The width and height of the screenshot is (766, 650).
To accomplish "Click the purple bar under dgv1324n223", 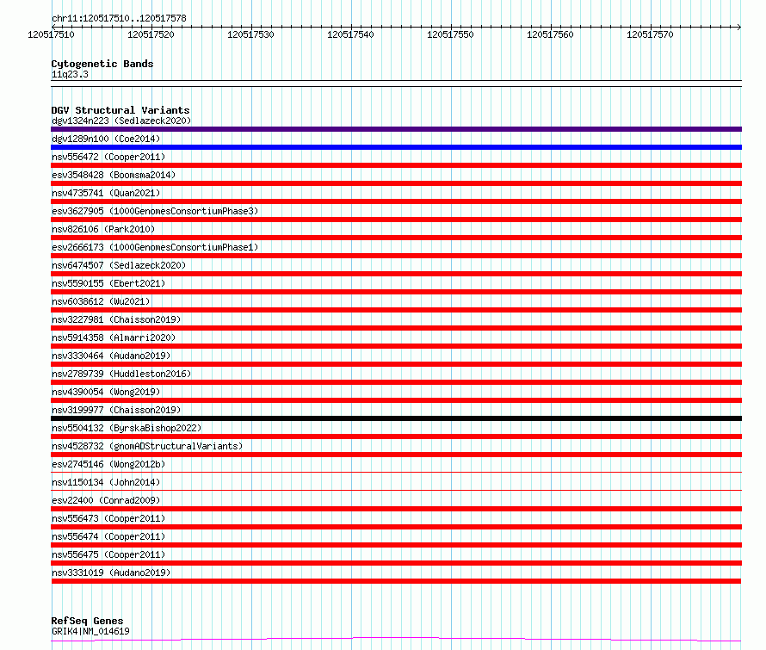I will click(x=396, y=129).
